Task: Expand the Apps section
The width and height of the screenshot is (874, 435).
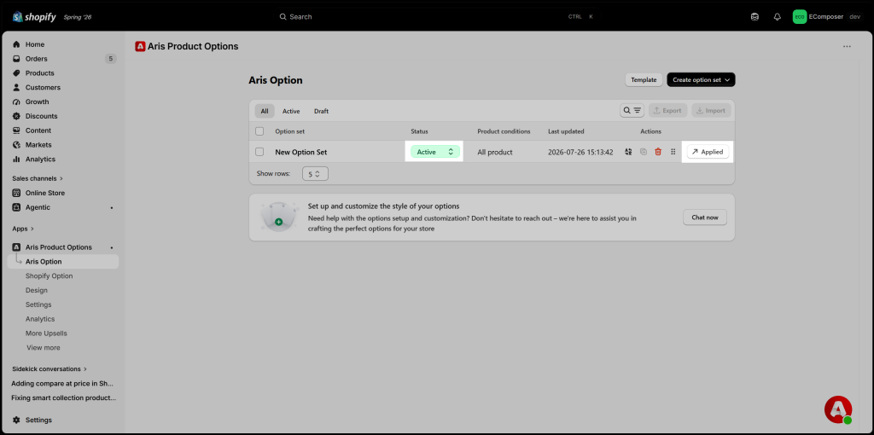Action: (23, 229)
